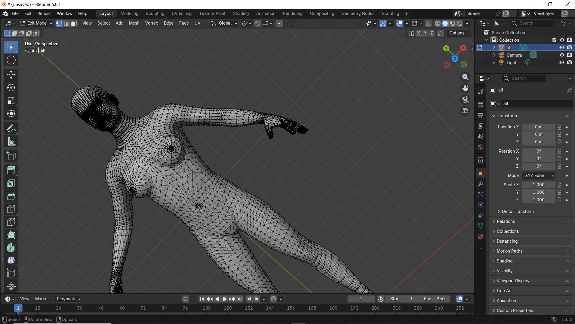The height and width of the screenshot is (324, 575).
Task: Switch to the Sculpting workspace tab
Action: coord(155,13)
